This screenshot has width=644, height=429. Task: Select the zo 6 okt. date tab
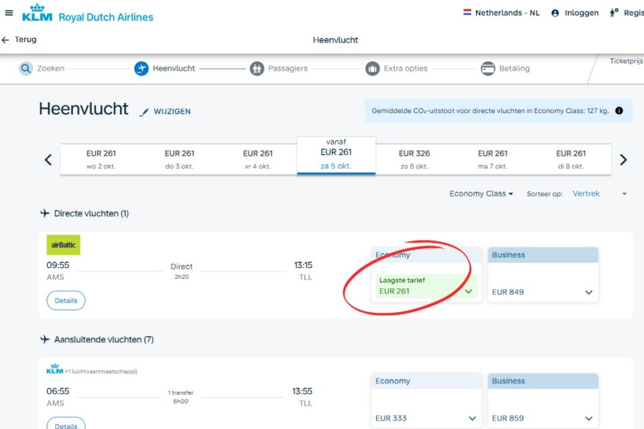click(414, 160)
